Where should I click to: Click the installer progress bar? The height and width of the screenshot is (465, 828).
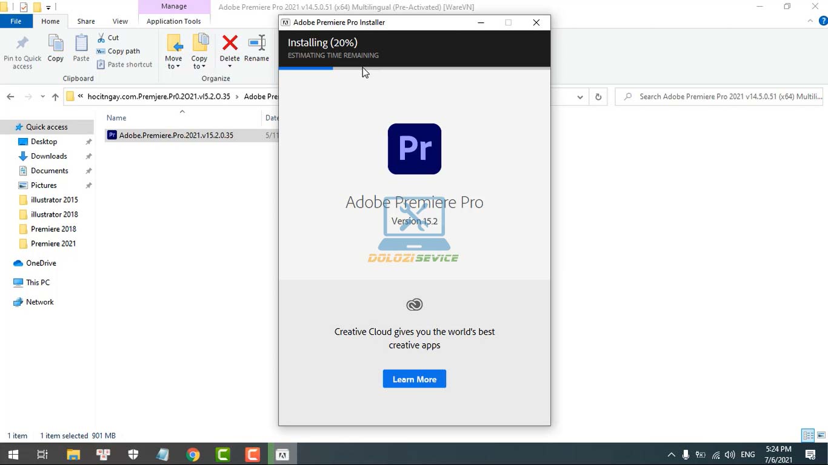(415, 68)
